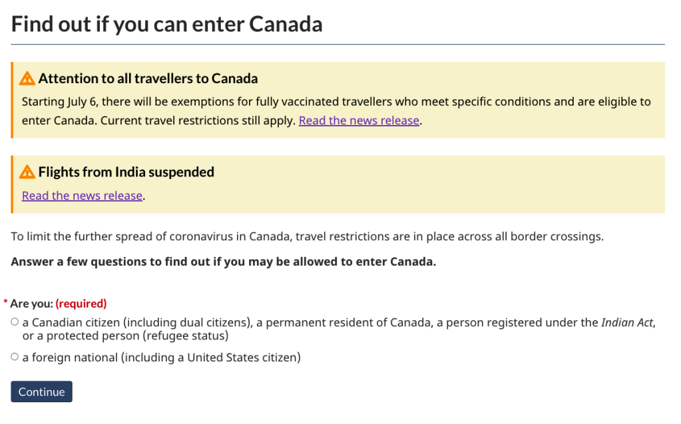This screenshot has height=424, width=681.
Task: Click the 'Starting July 6' alert paragraph
Action: (x=266, y=102)
